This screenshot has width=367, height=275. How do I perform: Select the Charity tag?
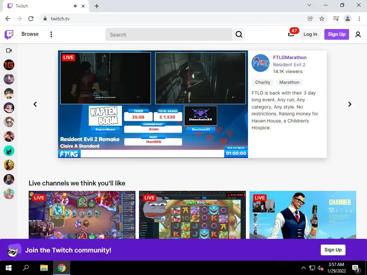coord(263,82)
